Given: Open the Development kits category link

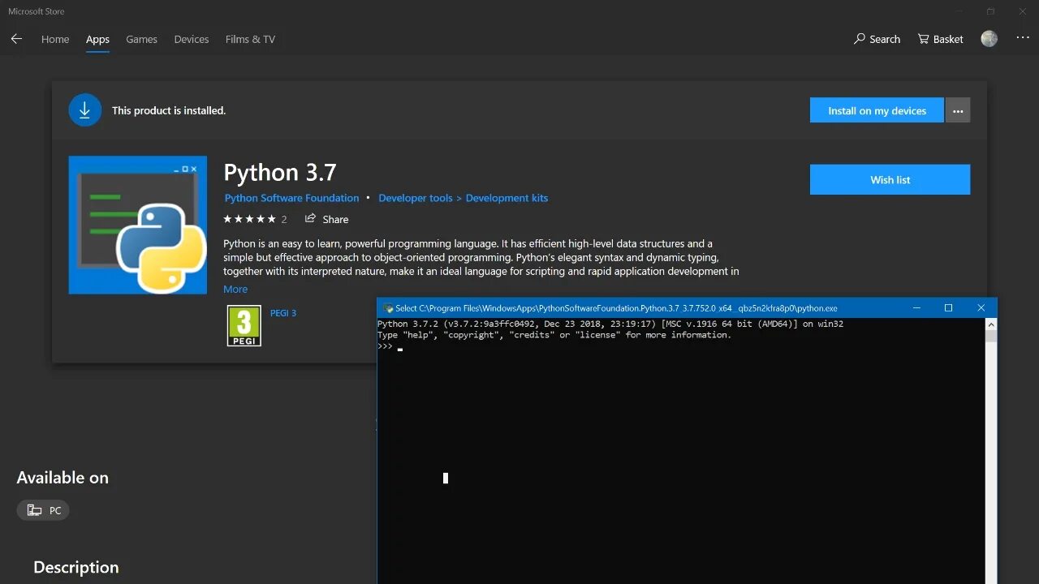Looking at the screenshot, I should (x=507, y=198).
